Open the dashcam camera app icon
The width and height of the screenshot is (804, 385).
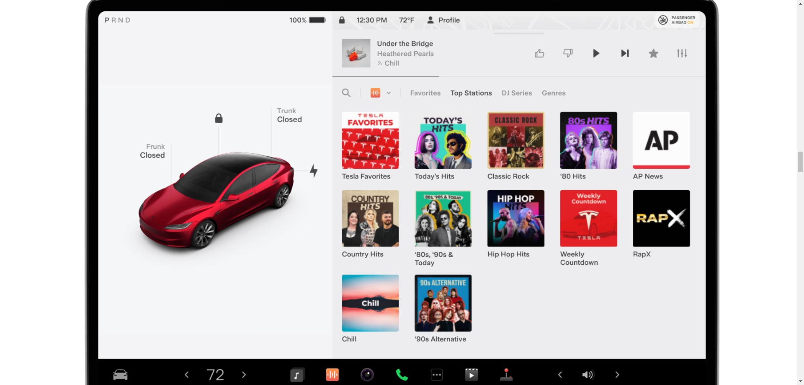(367, 375)
